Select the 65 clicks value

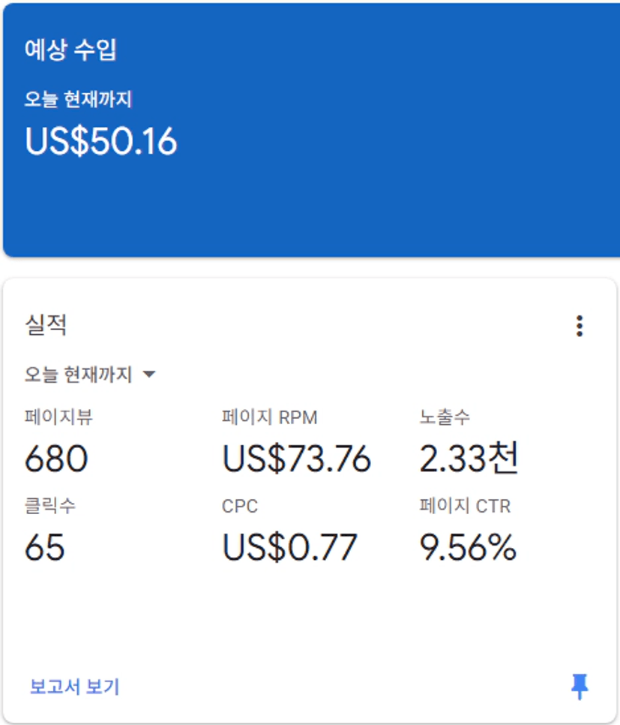point(44,548)
